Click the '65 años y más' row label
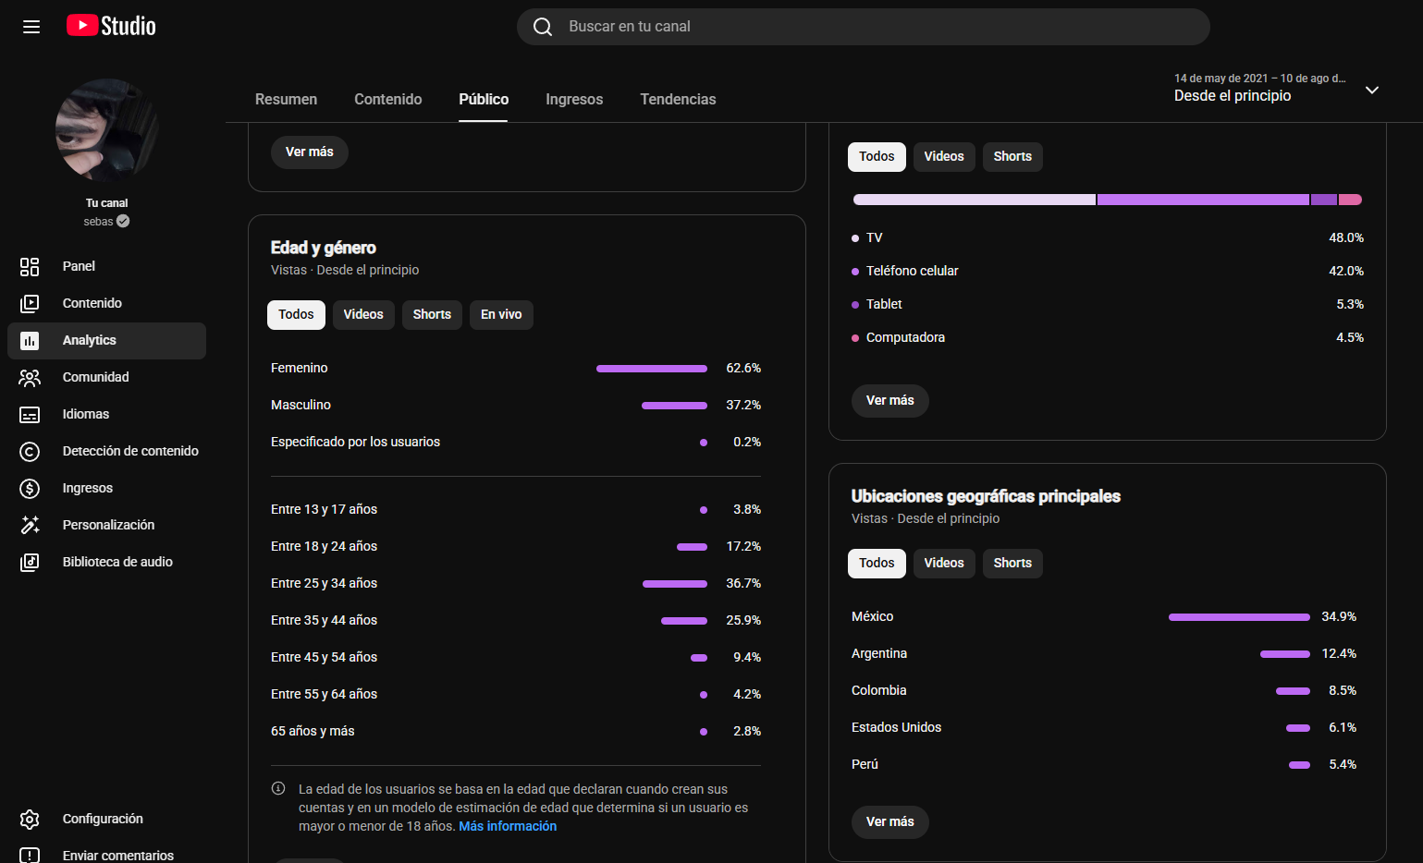Viewport: 1423px width, 863px height. click(x=313, y=731)
